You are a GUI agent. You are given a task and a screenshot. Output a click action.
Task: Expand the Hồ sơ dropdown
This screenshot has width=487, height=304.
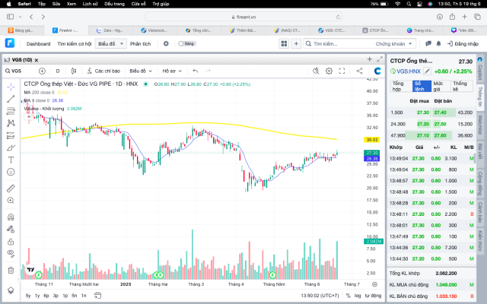click(x=172, y=71)
